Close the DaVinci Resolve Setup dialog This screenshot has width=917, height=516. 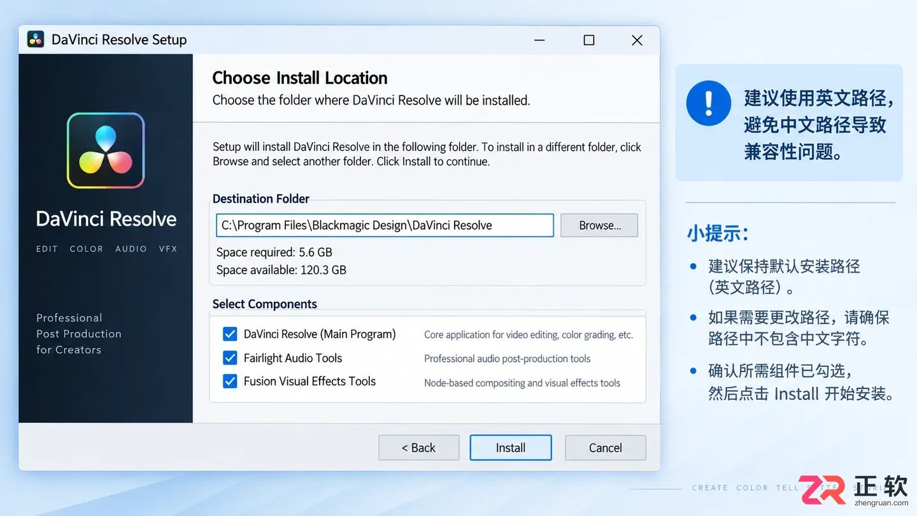click(637, 40)
